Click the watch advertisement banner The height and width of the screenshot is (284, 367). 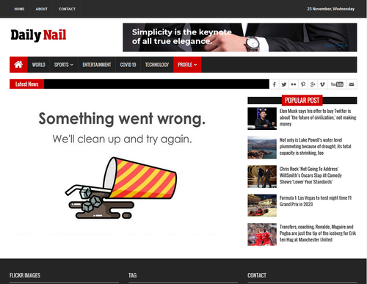point(240,37)
